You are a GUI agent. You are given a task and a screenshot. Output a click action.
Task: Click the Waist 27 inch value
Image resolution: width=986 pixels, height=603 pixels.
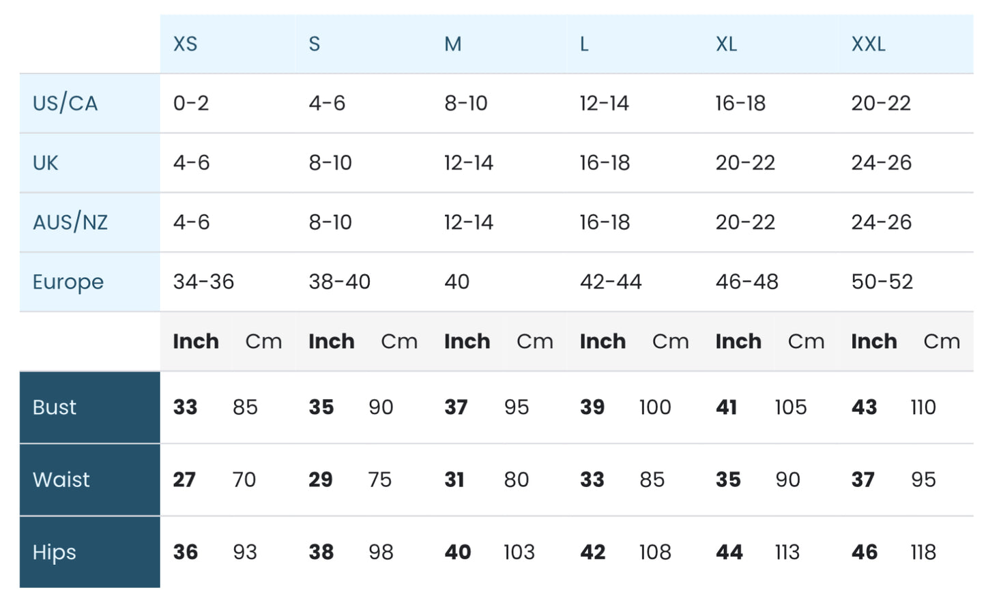184,480
